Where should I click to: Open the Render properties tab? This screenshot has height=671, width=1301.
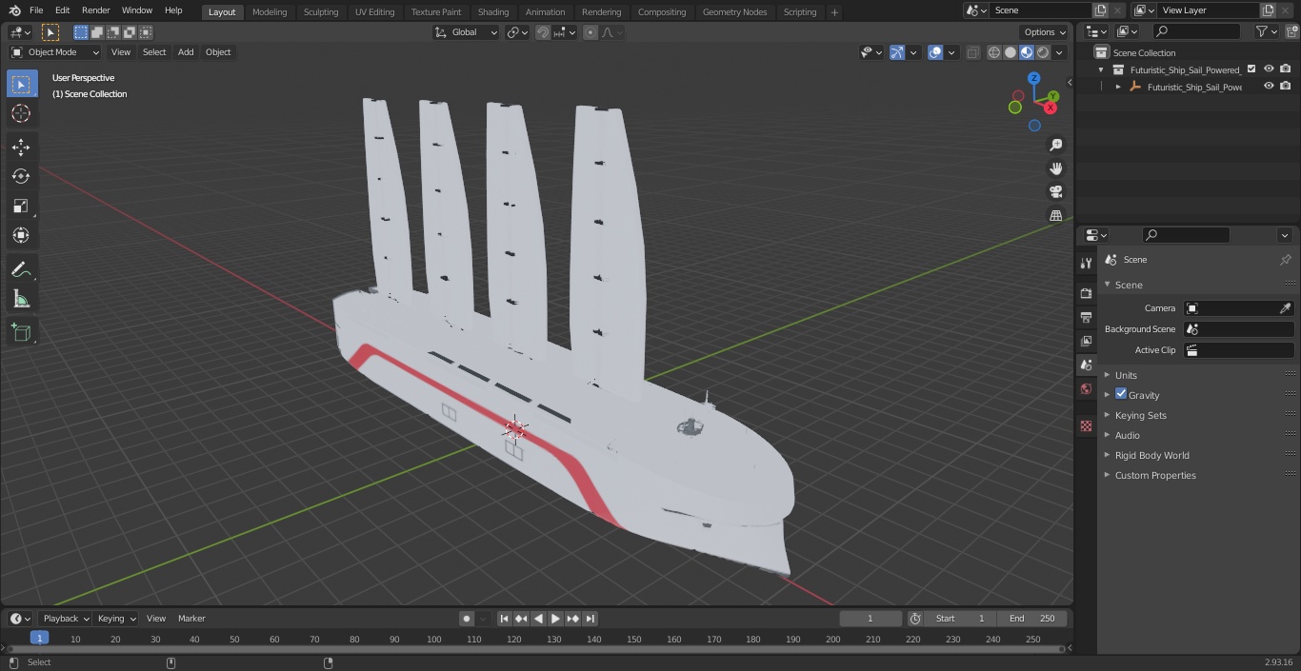(1086, 294)
